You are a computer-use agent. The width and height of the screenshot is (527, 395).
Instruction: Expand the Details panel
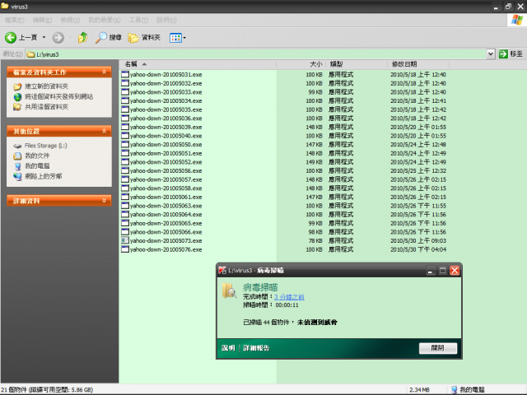tap(105, 201)
